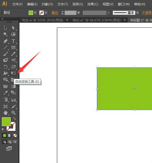
Task: Set paint mode to None
Action: point(15,136)
